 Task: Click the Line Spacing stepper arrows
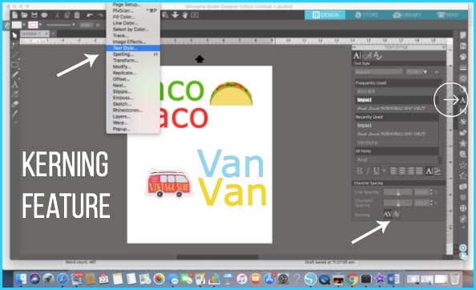[431, 192]
